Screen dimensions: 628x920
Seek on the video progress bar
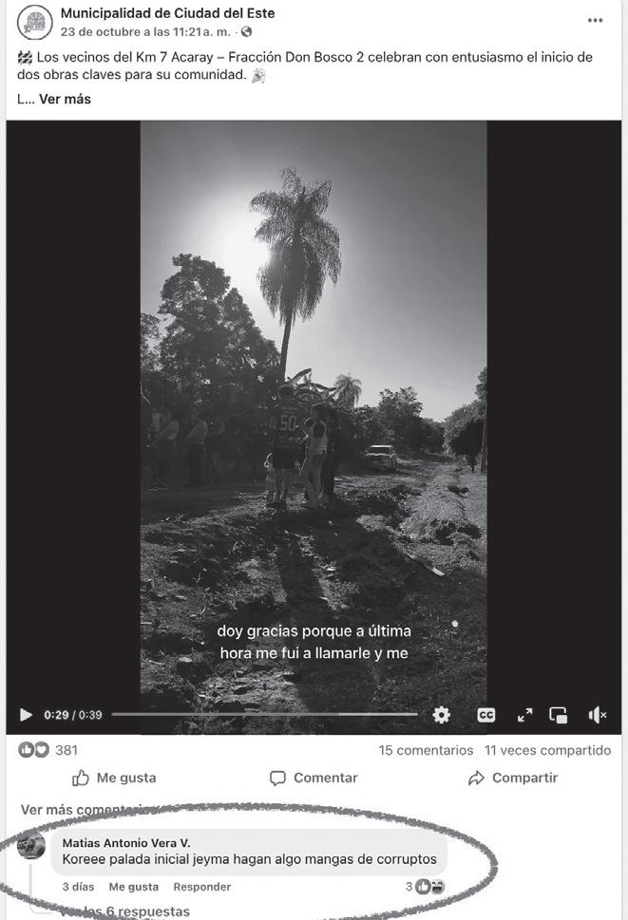point(265,715)
